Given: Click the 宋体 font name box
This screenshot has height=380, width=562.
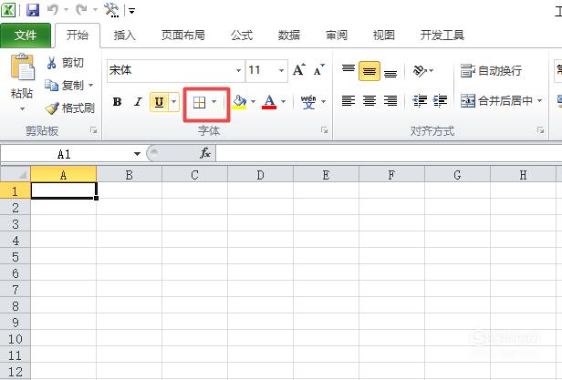Looking at the screenshot, I should pyautogui.click(x=171, y=70).
